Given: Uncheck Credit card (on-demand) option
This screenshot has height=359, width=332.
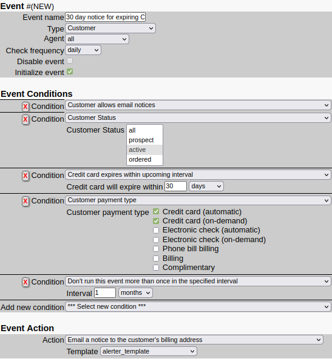Looking at the screenshot, I should coord(156,221).
